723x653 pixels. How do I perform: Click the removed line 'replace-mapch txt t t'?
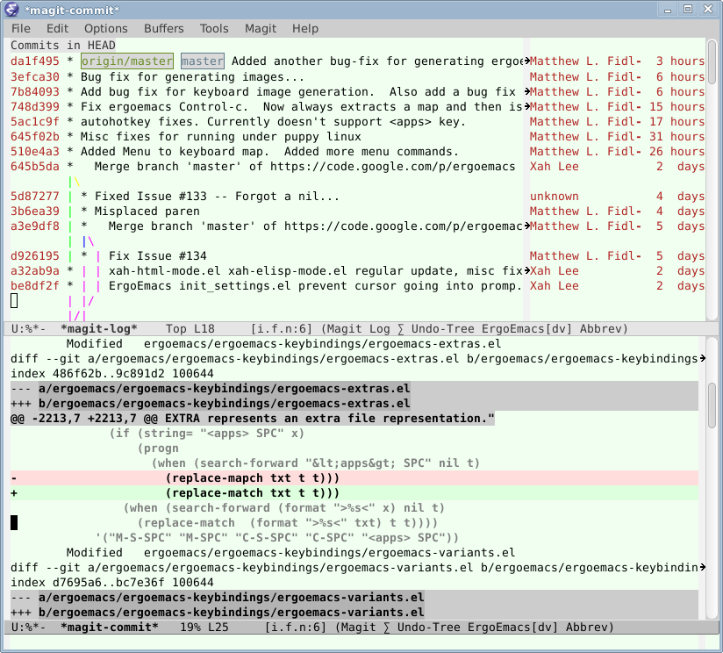pos(354,478)
